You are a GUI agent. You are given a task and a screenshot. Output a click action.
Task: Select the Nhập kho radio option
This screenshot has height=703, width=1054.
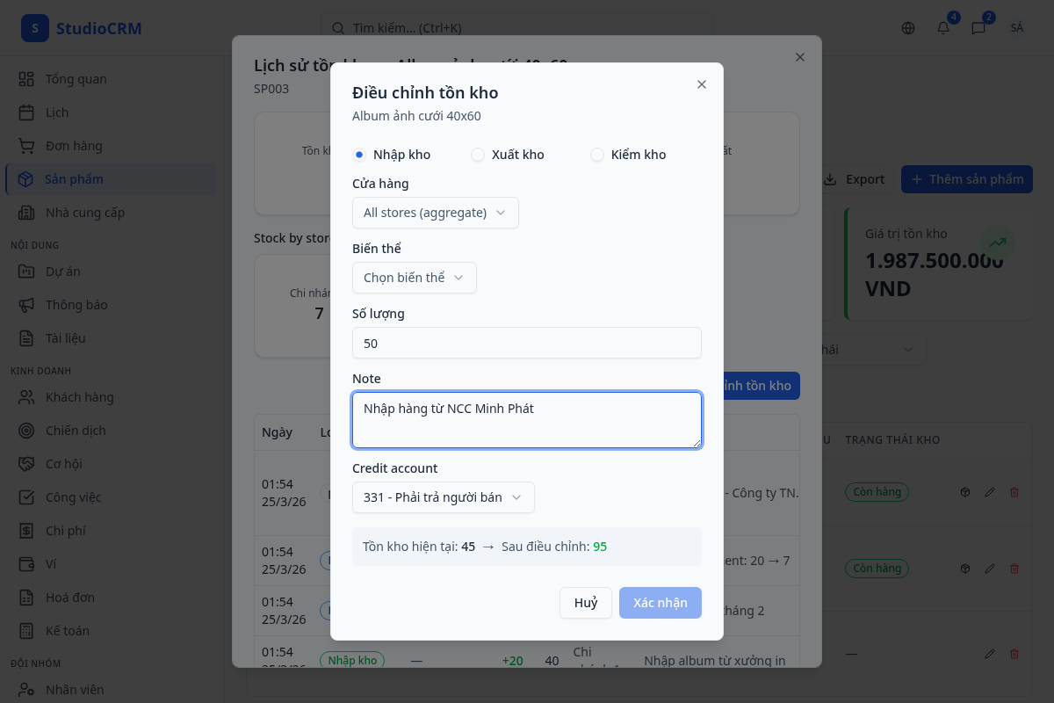pos(359,155)
